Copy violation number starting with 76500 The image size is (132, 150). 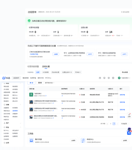[62, 103]
